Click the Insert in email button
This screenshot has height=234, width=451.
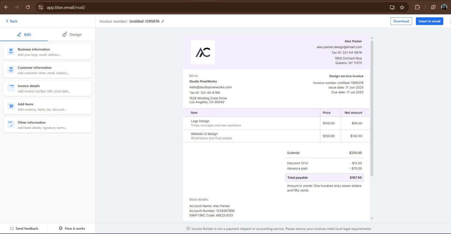point(429,21)
